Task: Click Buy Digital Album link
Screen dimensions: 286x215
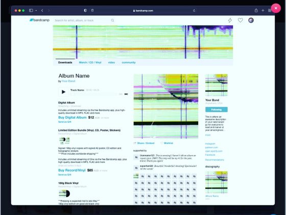Action: click(73, 117)
